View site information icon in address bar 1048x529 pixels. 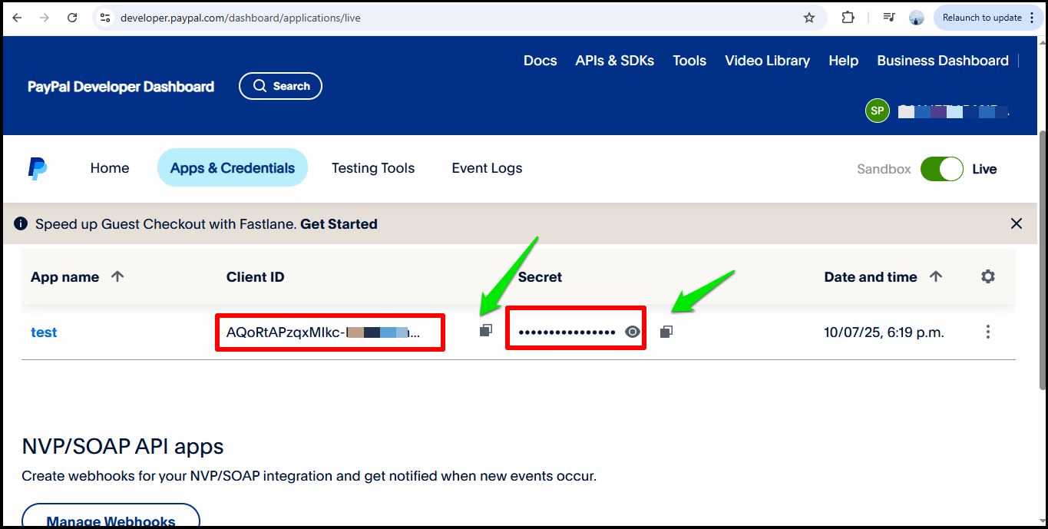(x=105, y=18)
